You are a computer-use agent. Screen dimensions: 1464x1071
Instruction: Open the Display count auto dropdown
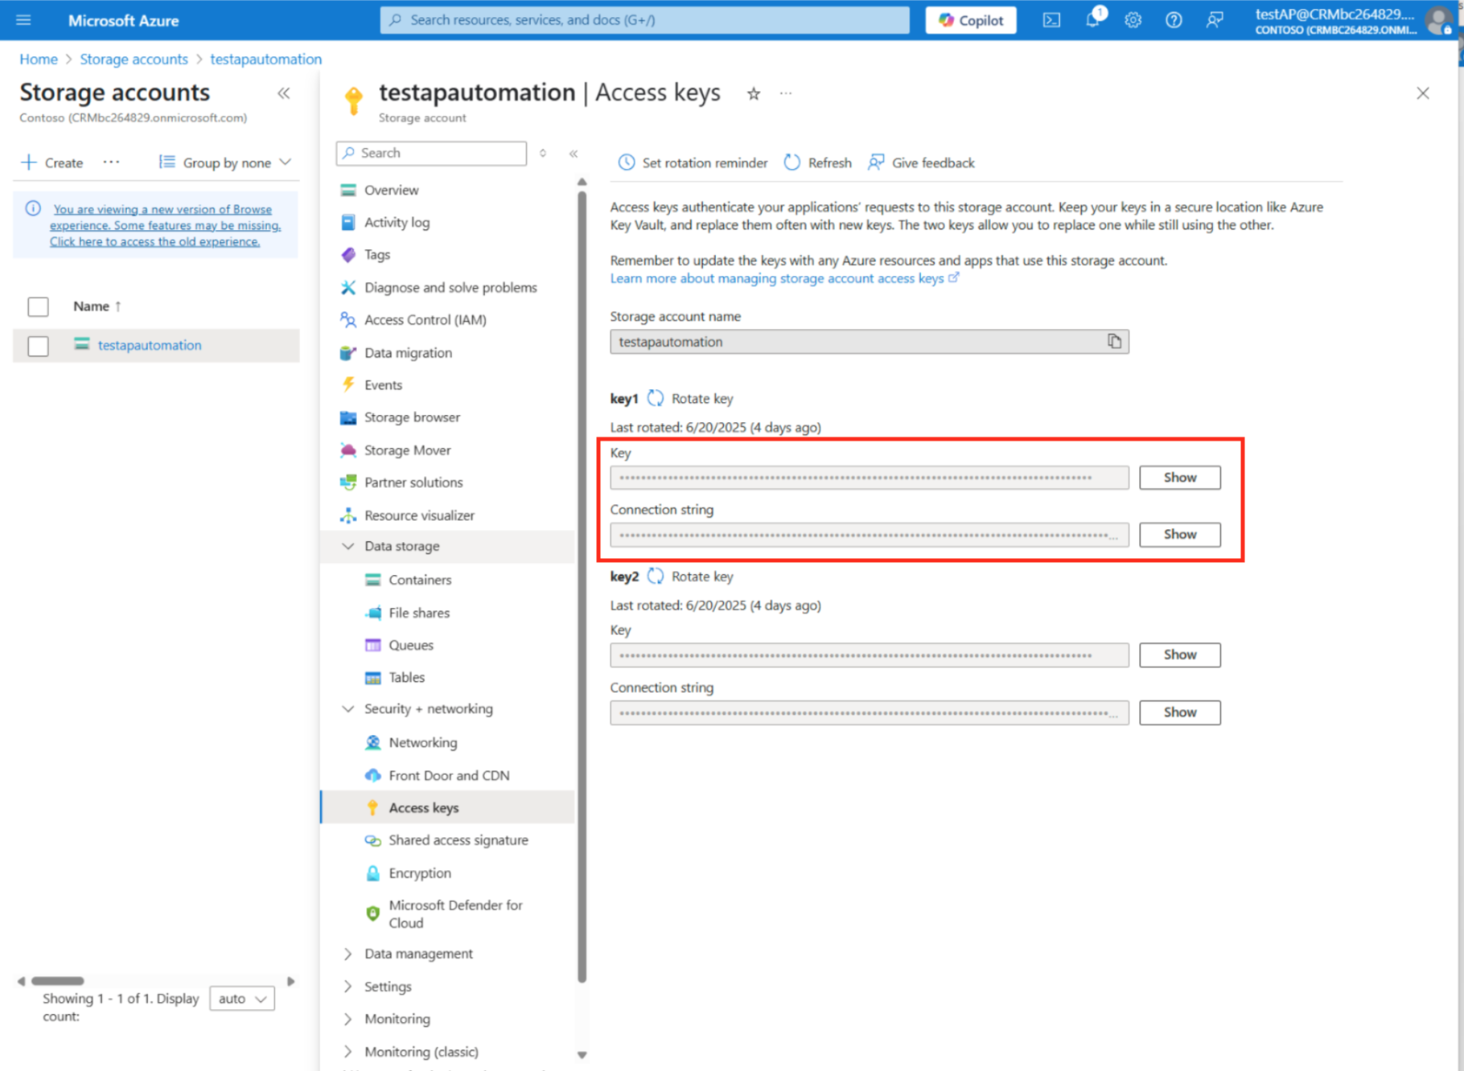coord(242,999)
